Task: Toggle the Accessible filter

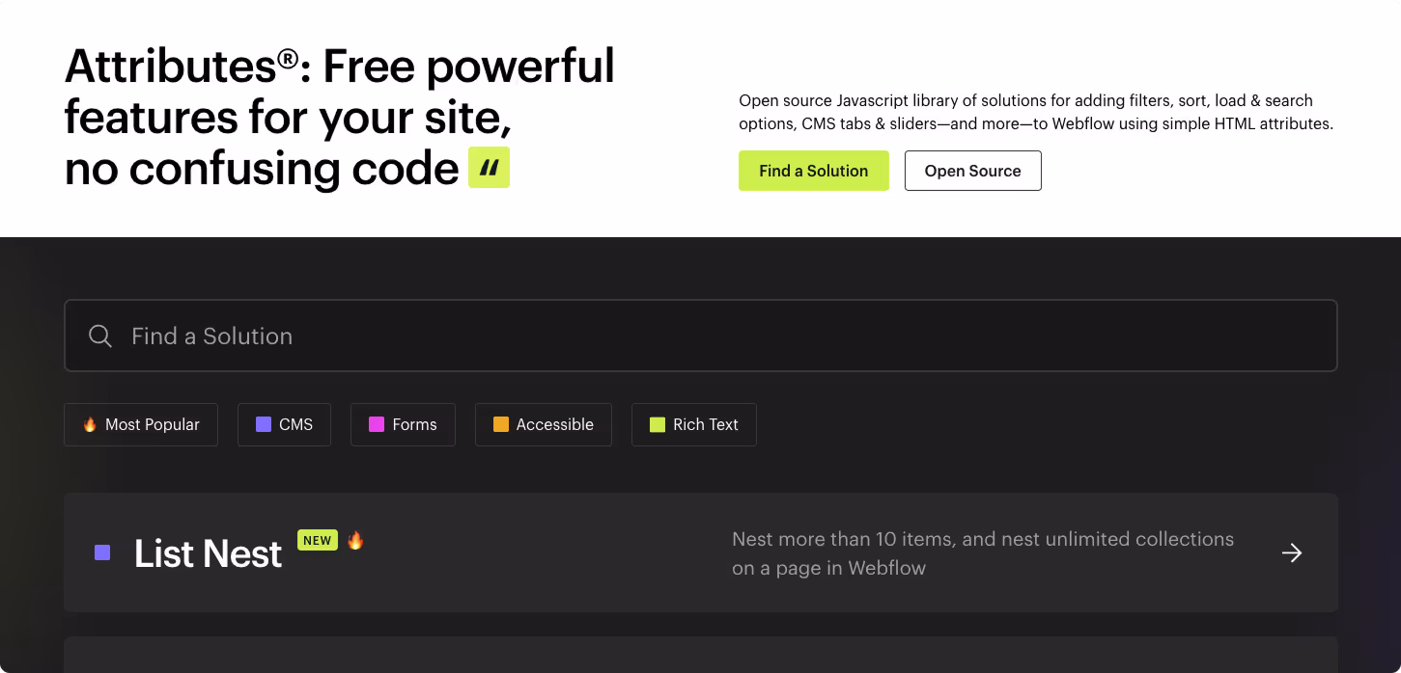Action: point(543,424)
